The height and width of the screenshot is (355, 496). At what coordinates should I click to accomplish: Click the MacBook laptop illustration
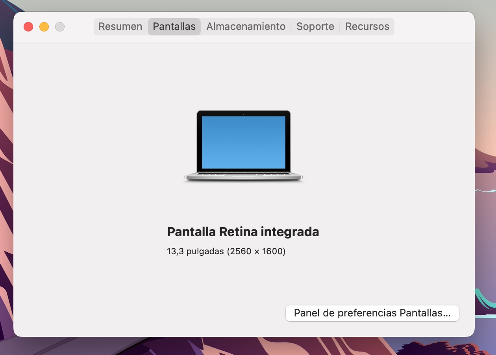click(x=243, y=146)
